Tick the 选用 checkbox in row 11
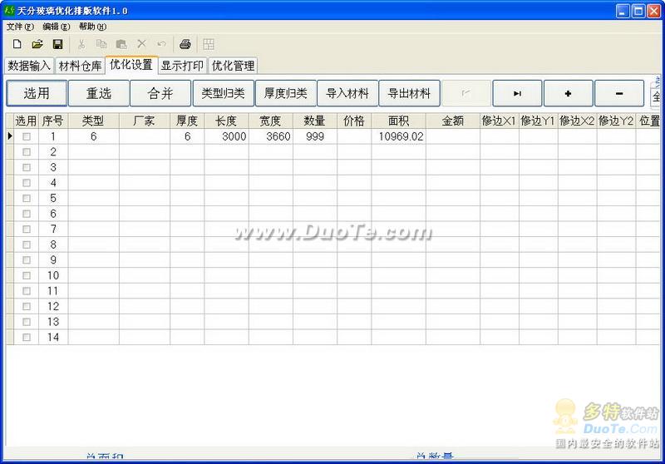This screenshot has width=665, height=464. coord(27,291)
